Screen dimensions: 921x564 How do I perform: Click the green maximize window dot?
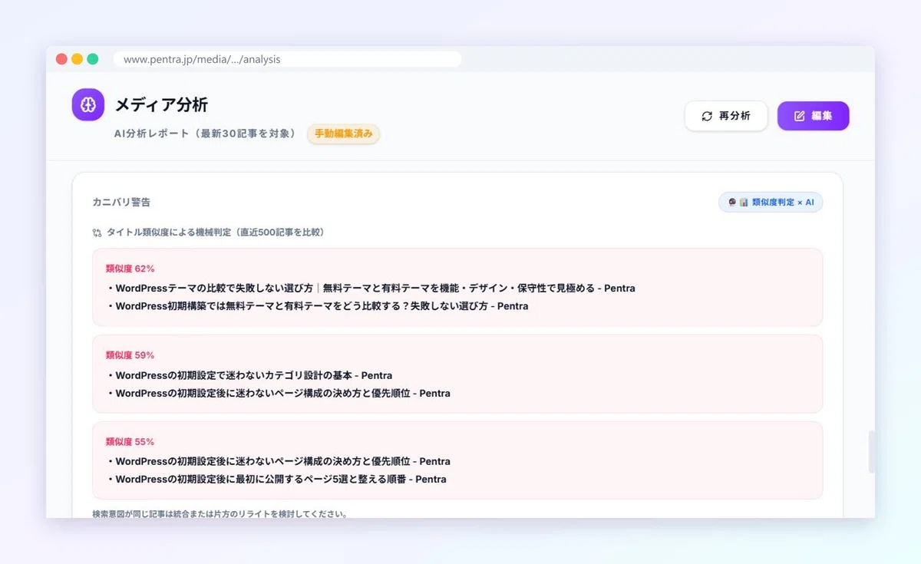(x=92, y=59)
